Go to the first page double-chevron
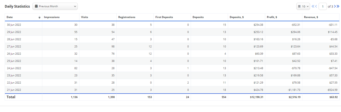The height and width of the screenshot is (112, 341). coord(313,6)
